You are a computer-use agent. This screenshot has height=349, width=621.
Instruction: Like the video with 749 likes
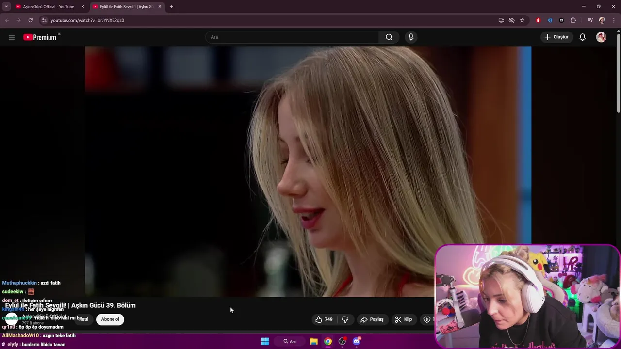pyautogui.click(x=324, y=319)
